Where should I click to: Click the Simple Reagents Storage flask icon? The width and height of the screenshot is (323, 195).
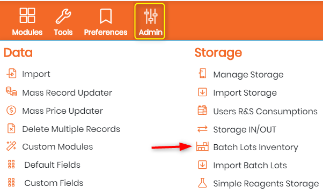click(x=202, y=183)
